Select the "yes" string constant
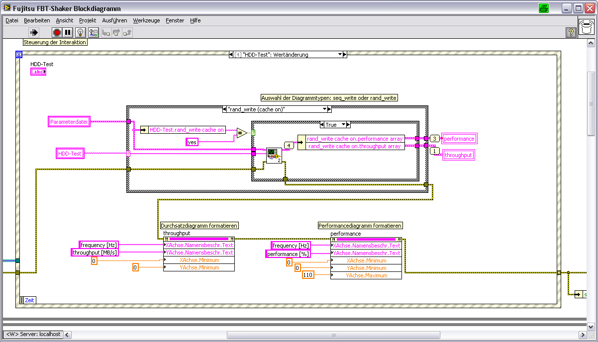This screenshot has width=598, height=342. 192,142
